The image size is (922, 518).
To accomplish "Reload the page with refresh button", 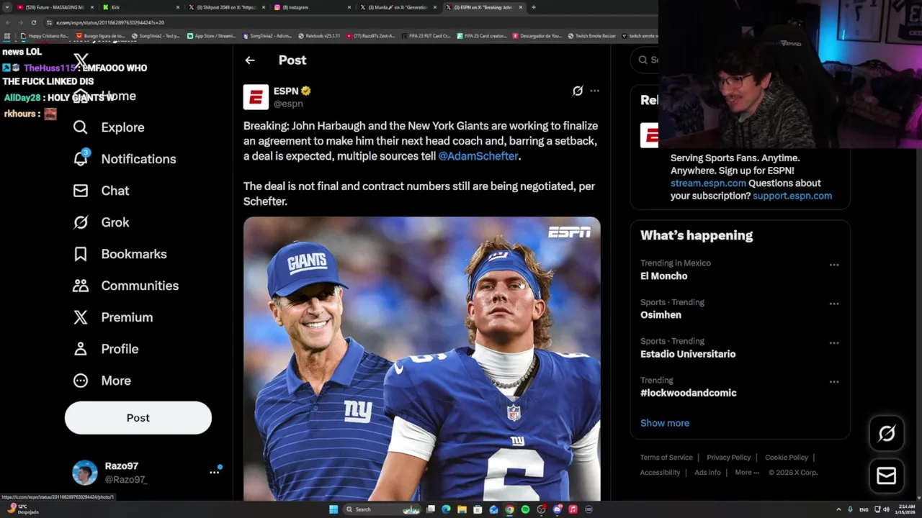I will 33,22.
